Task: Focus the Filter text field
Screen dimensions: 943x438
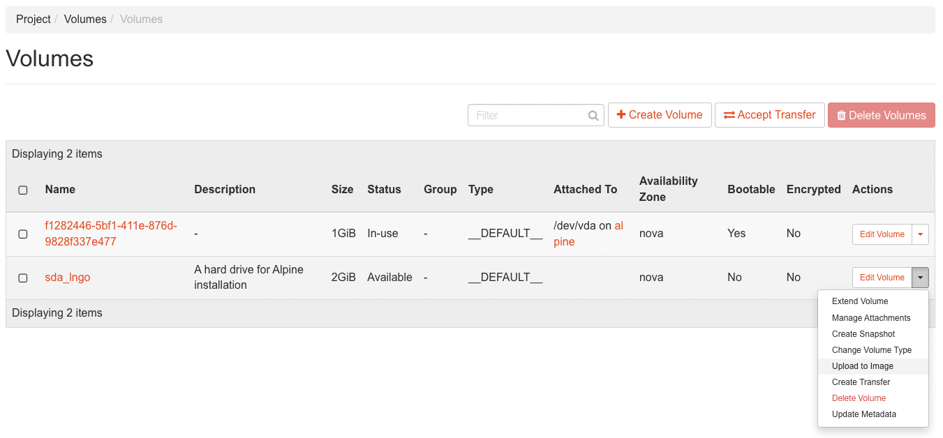Action: point(527,116)
